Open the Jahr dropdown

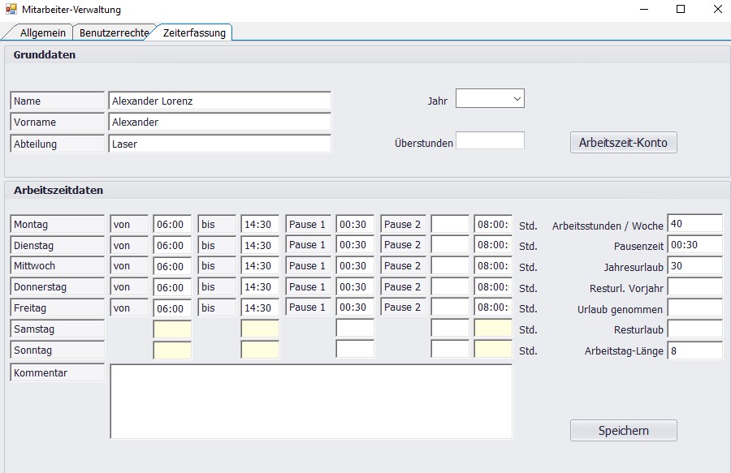point(490,98)
